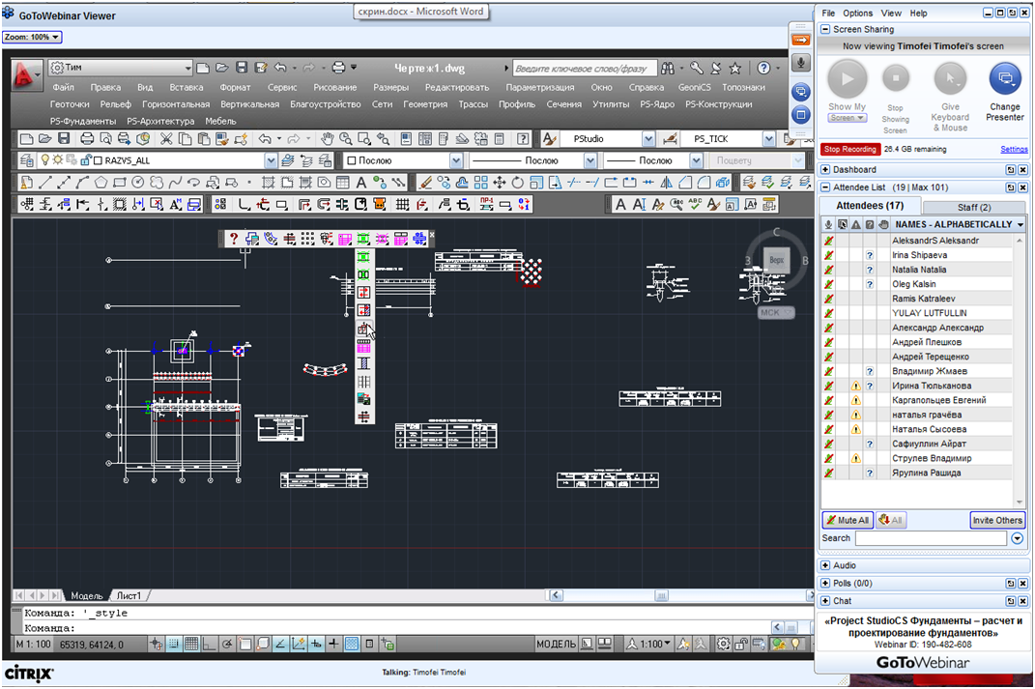Screen dimensions: 1035x689
Task: Click the ПР-1 marker tool icon
Action: click(x=486, y=205)
